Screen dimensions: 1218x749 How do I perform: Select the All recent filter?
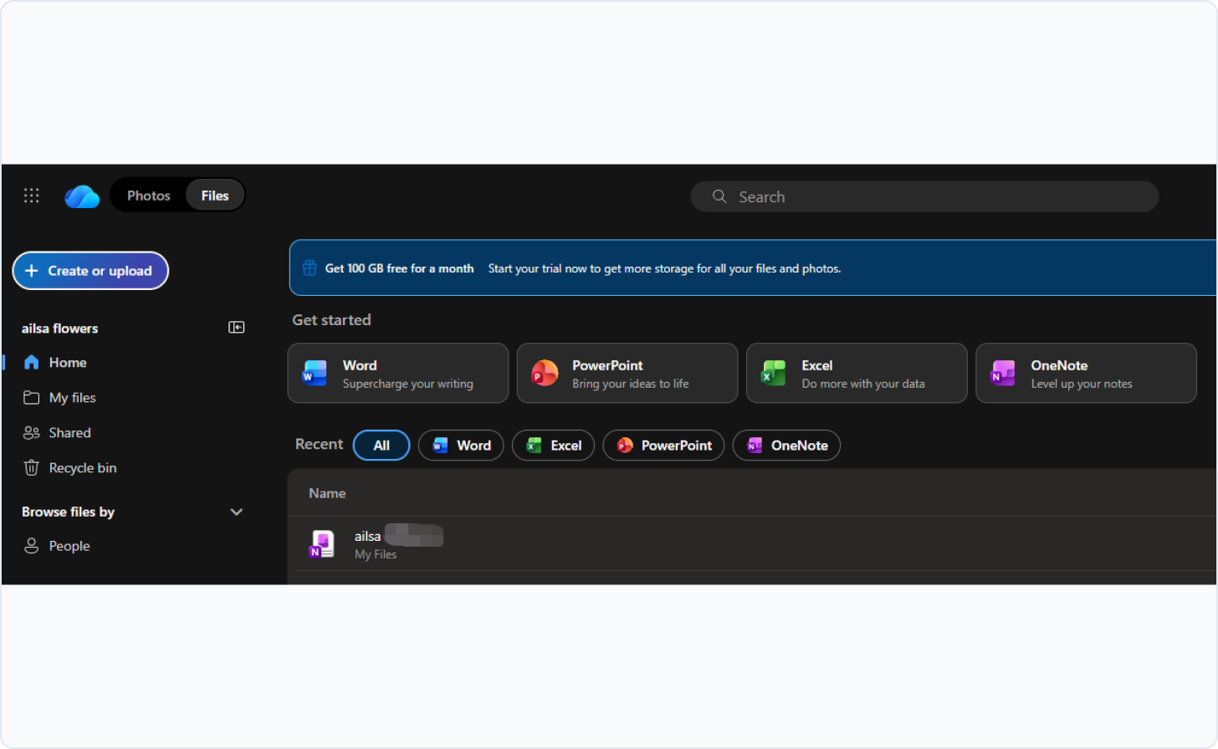[x=381, y=446]
